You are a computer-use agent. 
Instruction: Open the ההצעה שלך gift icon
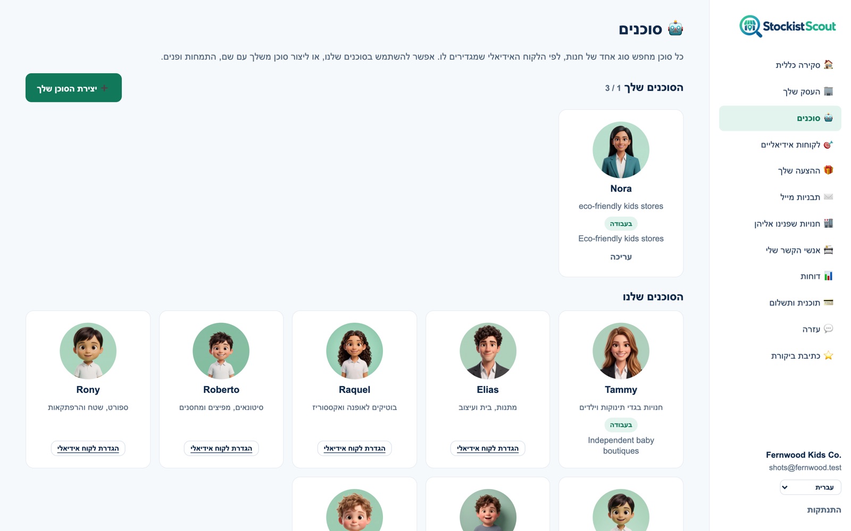pos(828,170)
